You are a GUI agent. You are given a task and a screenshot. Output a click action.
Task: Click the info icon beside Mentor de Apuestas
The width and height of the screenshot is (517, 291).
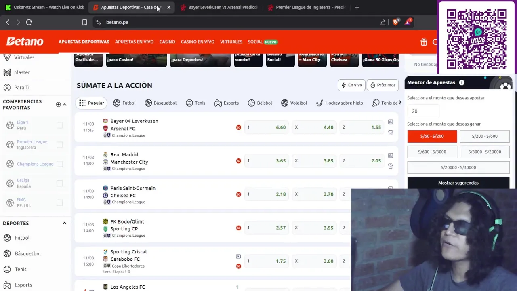[462, 82]
